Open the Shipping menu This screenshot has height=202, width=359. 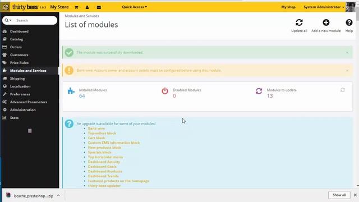pyautogui.click(x=17, y=79)
